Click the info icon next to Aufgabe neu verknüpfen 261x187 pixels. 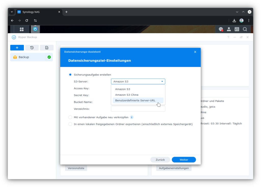coord(132,117)
